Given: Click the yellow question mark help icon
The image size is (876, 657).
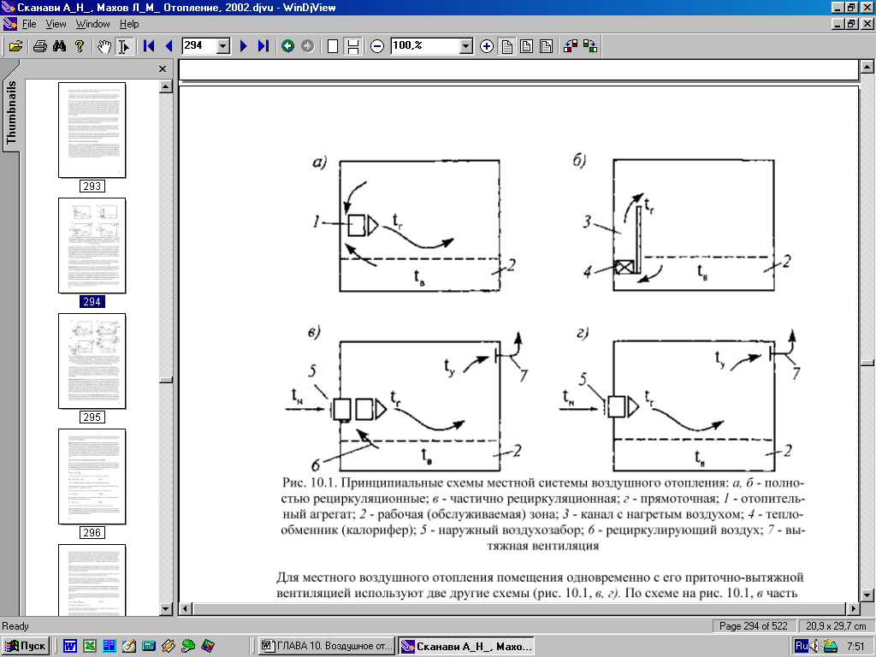Looking at the screenshot, I should tap(80, 46).
